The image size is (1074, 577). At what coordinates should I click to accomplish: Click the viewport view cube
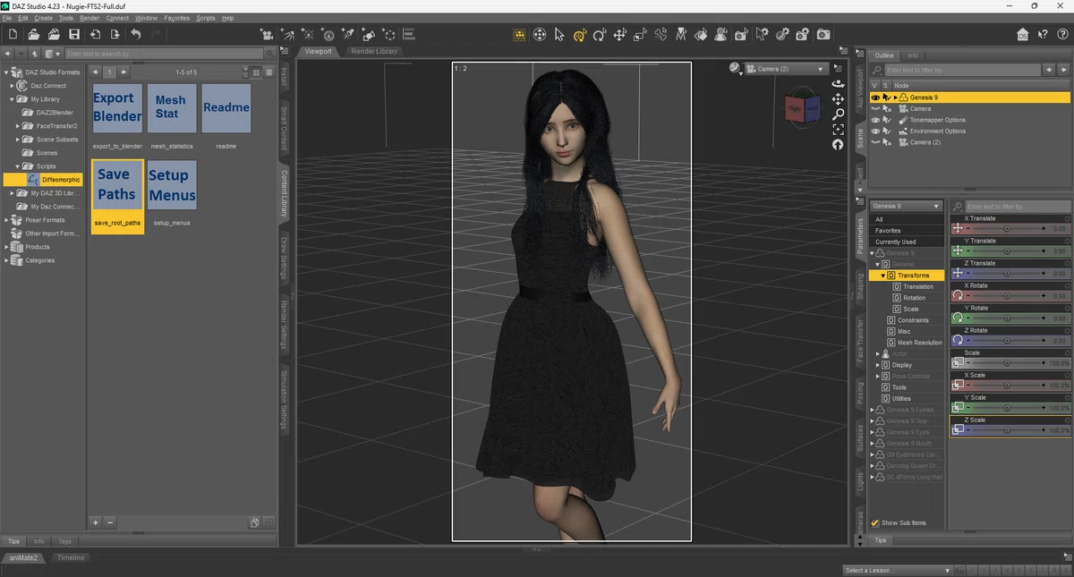[x=802, y=108]
